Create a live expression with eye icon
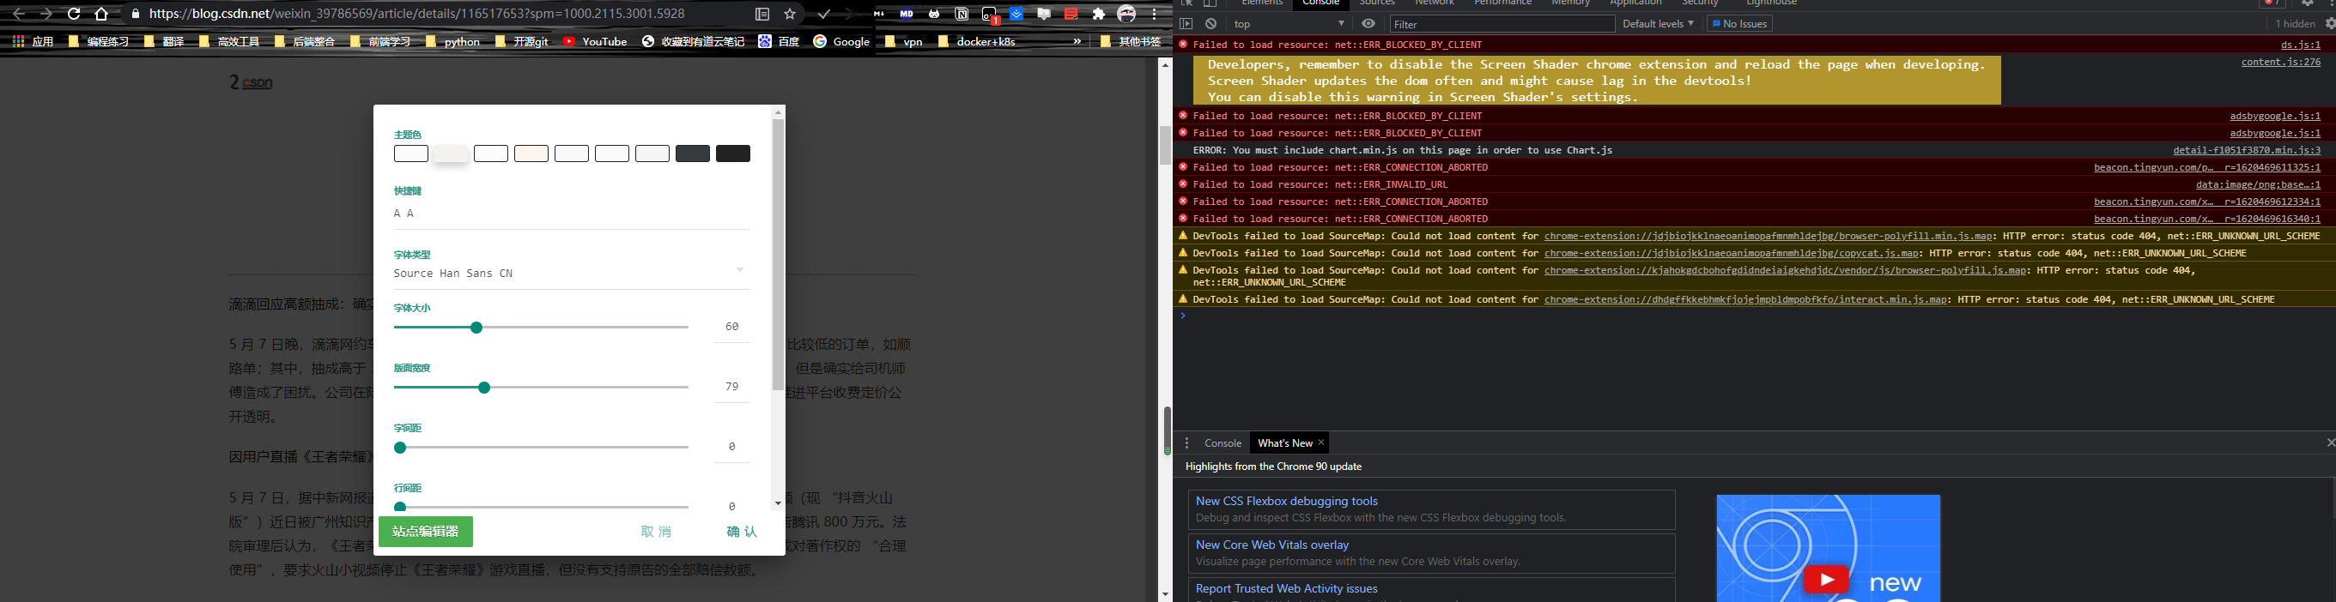Image resolution: width=2336 pixels, height=602 pixels. pos(1368,23)
